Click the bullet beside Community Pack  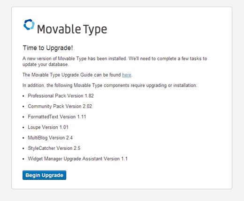[x=23, y=107]
